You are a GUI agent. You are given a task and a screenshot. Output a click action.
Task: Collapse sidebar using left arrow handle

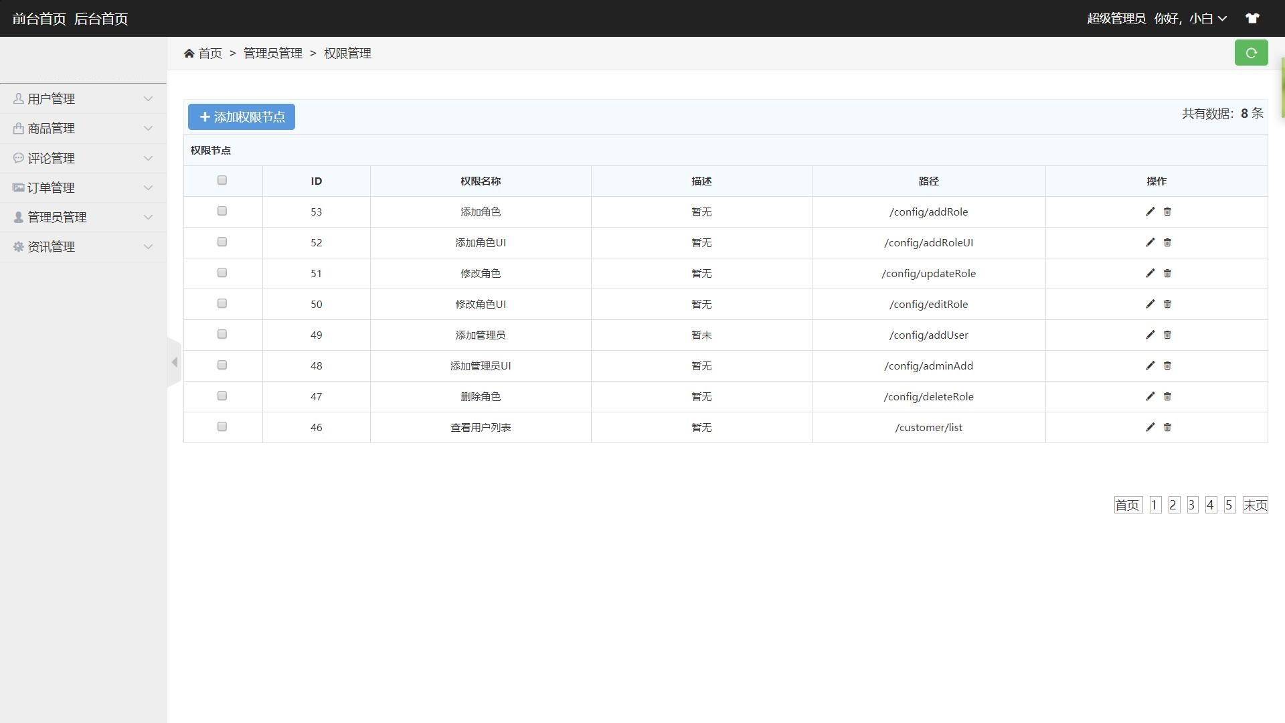click(x=174, y=362)
